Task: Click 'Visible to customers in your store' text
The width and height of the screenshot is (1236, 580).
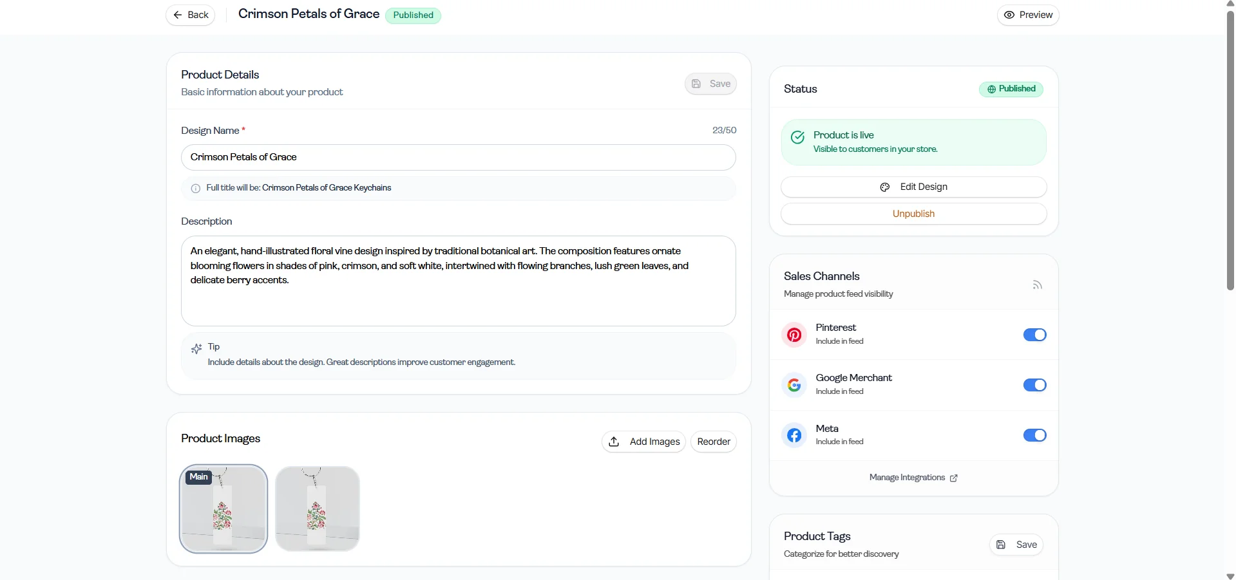Action: click(875, 149)
